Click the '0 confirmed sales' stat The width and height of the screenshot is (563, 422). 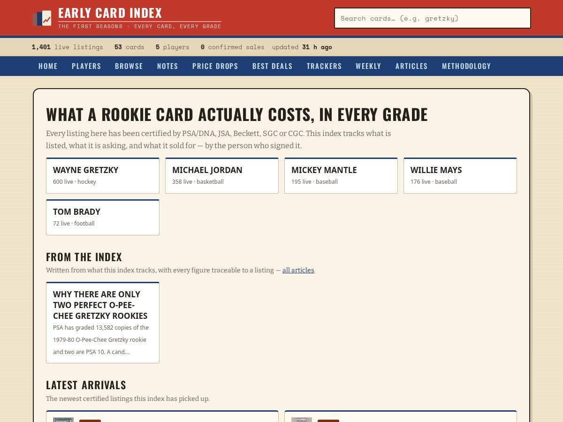point(233,47)
